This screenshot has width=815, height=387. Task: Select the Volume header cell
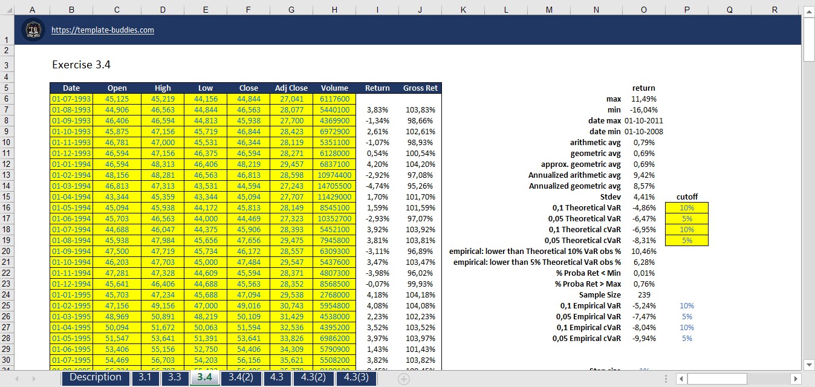pyautogui.click(x=334, y=88)
